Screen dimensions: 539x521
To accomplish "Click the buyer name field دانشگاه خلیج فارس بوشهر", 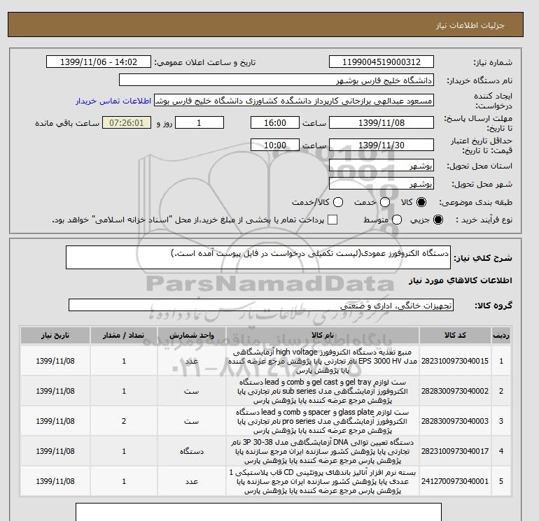I will click(276, 80).
